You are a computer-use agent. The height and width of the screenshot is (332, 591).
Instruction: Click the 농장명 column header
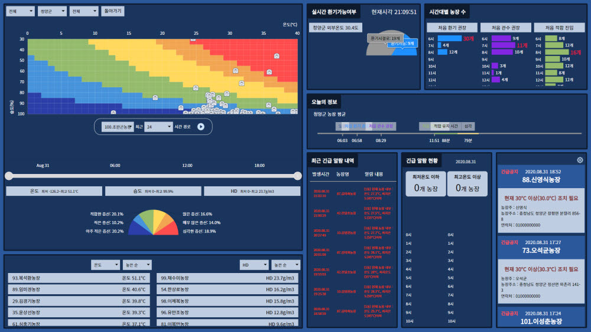tap(343, 174)
